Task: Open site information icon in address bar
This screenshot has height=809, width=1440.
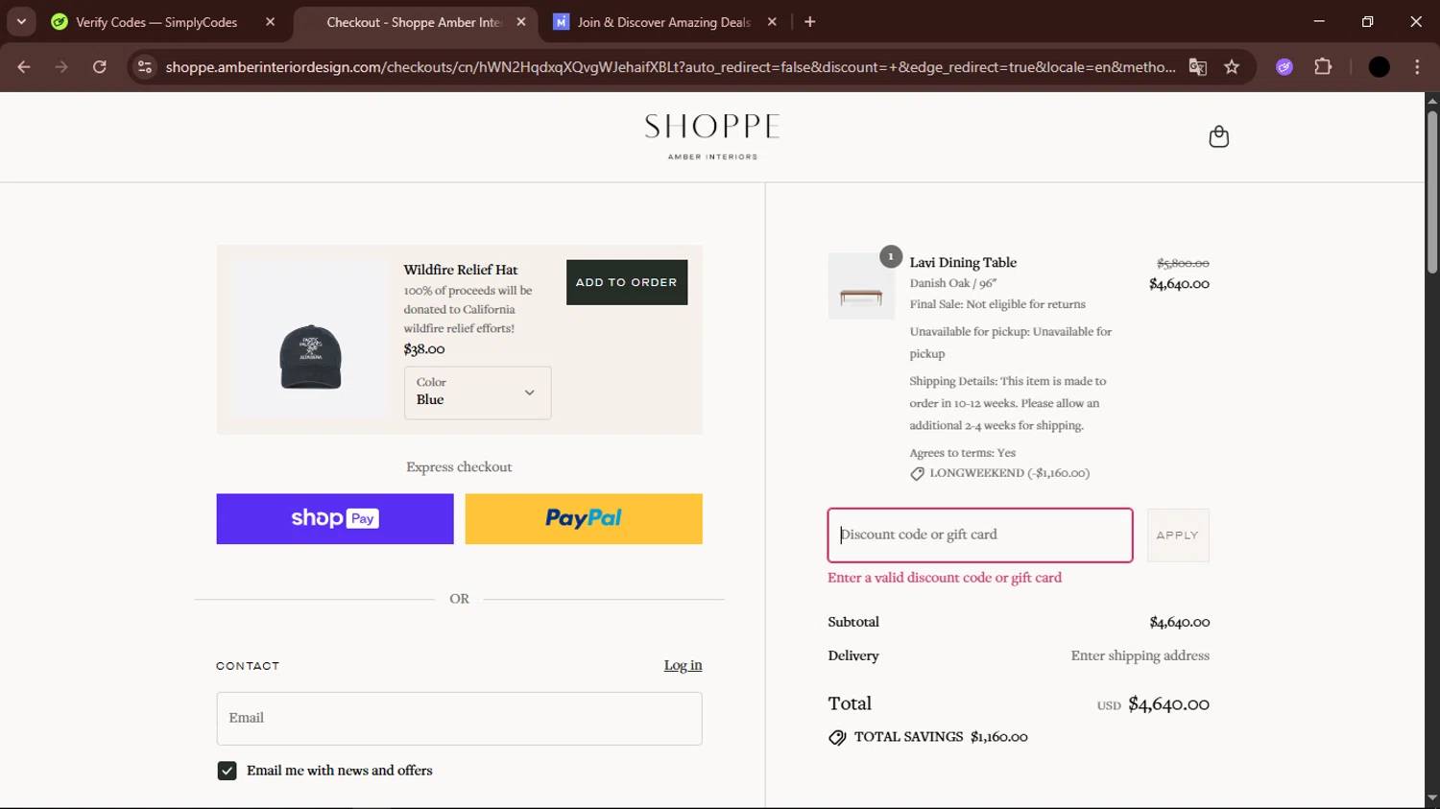Action: pyautogui.click(x=145, y=67)
